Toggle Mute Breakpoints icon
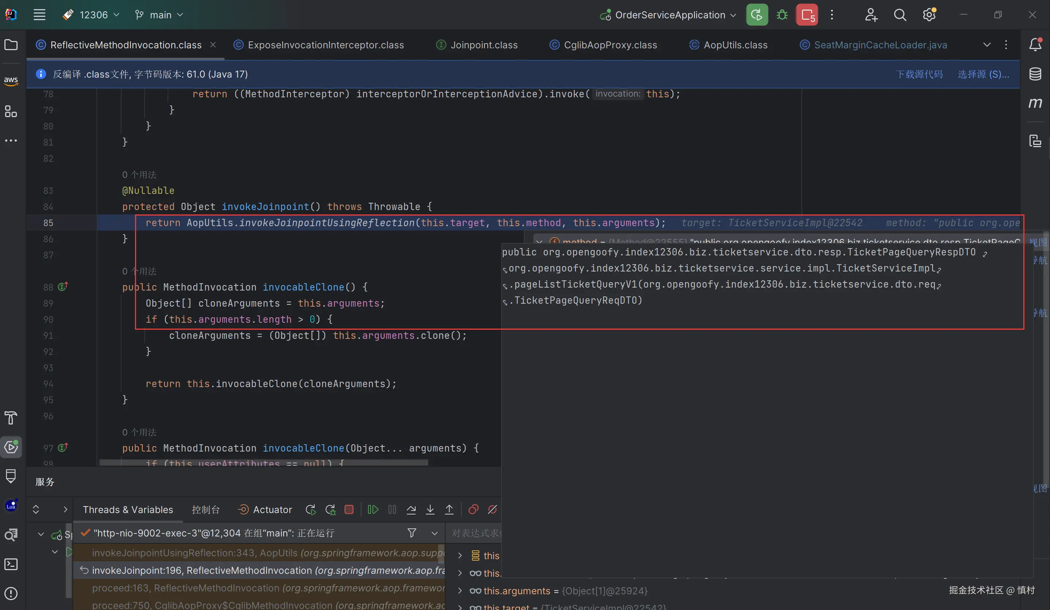 pos(492,510)
